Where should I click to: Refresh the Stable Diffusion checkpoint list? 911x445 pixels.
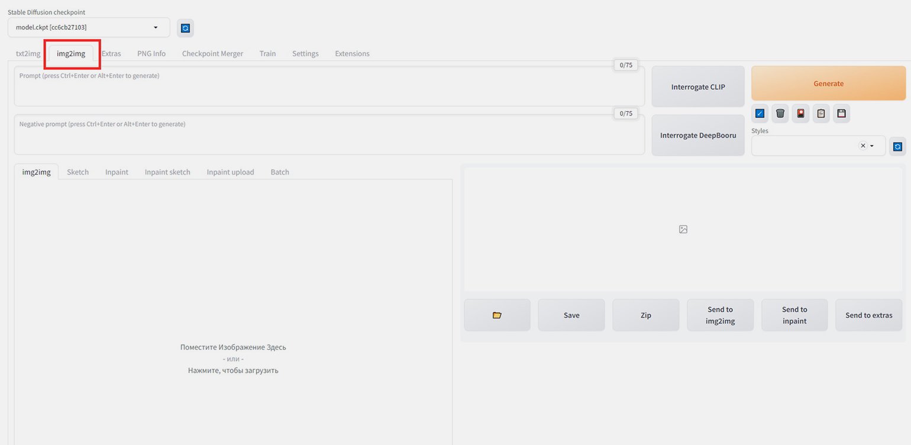coord(185,28)
